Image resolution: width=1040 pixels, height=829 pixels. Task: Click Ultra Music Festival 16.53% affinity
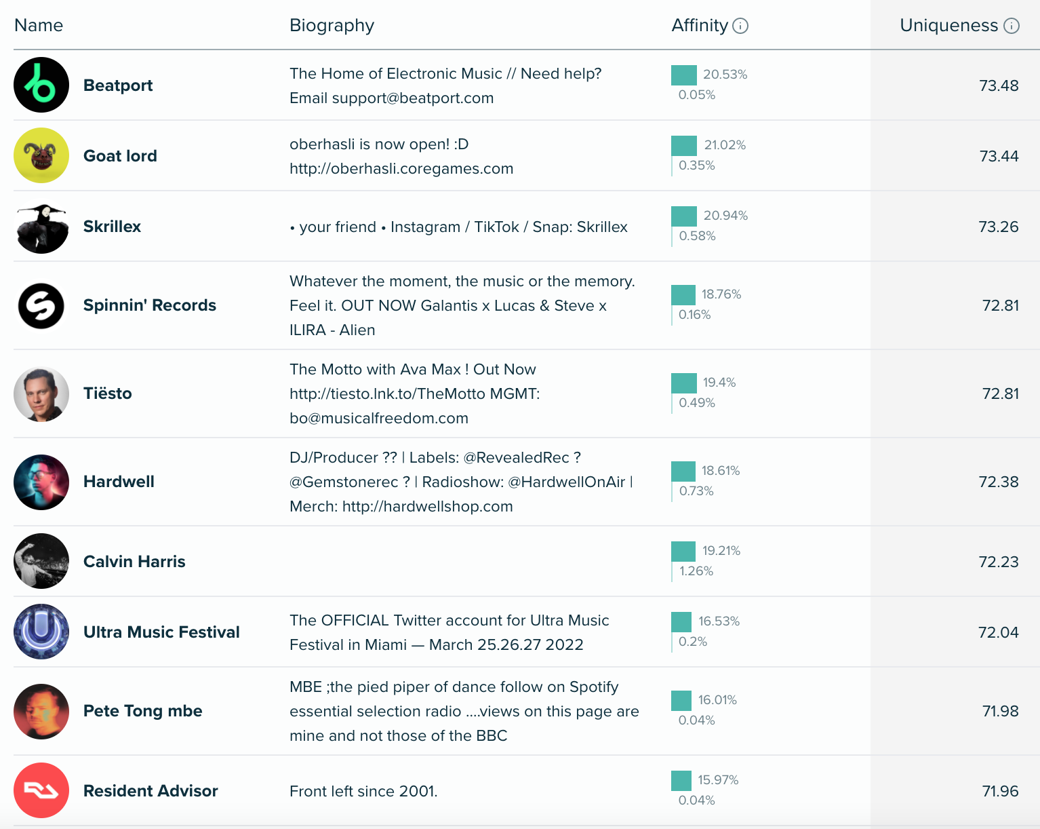pos(719,621)
